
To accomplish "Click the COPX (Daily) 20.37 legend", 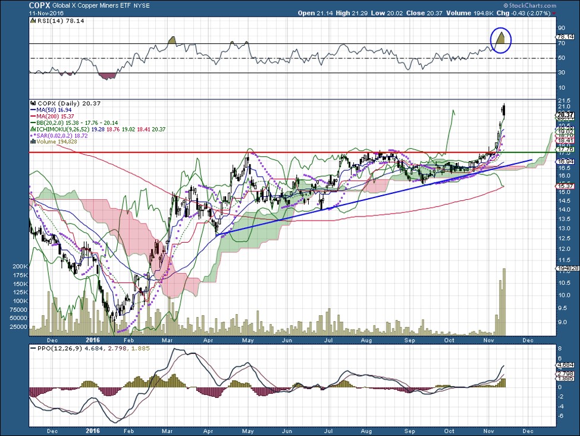I will 68,103.
